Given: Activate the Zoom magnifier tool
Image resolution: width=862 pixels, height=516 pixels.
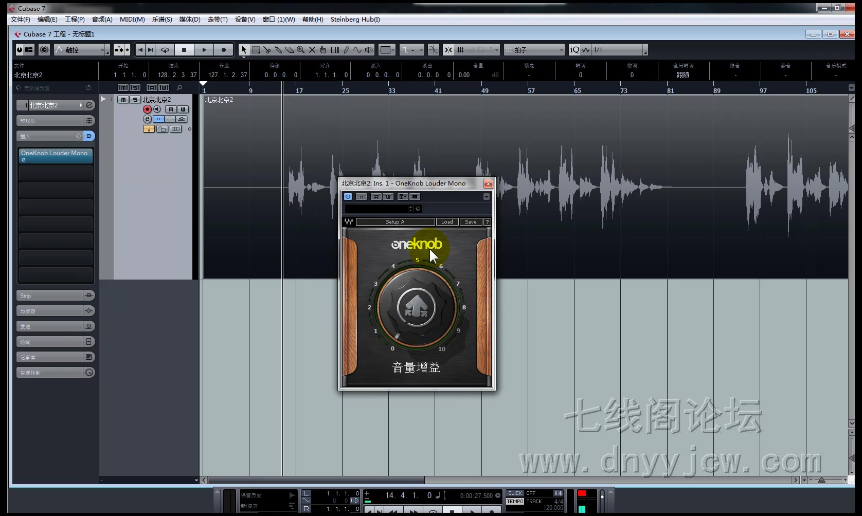Looking at the screenshot, I should point(301,50).
